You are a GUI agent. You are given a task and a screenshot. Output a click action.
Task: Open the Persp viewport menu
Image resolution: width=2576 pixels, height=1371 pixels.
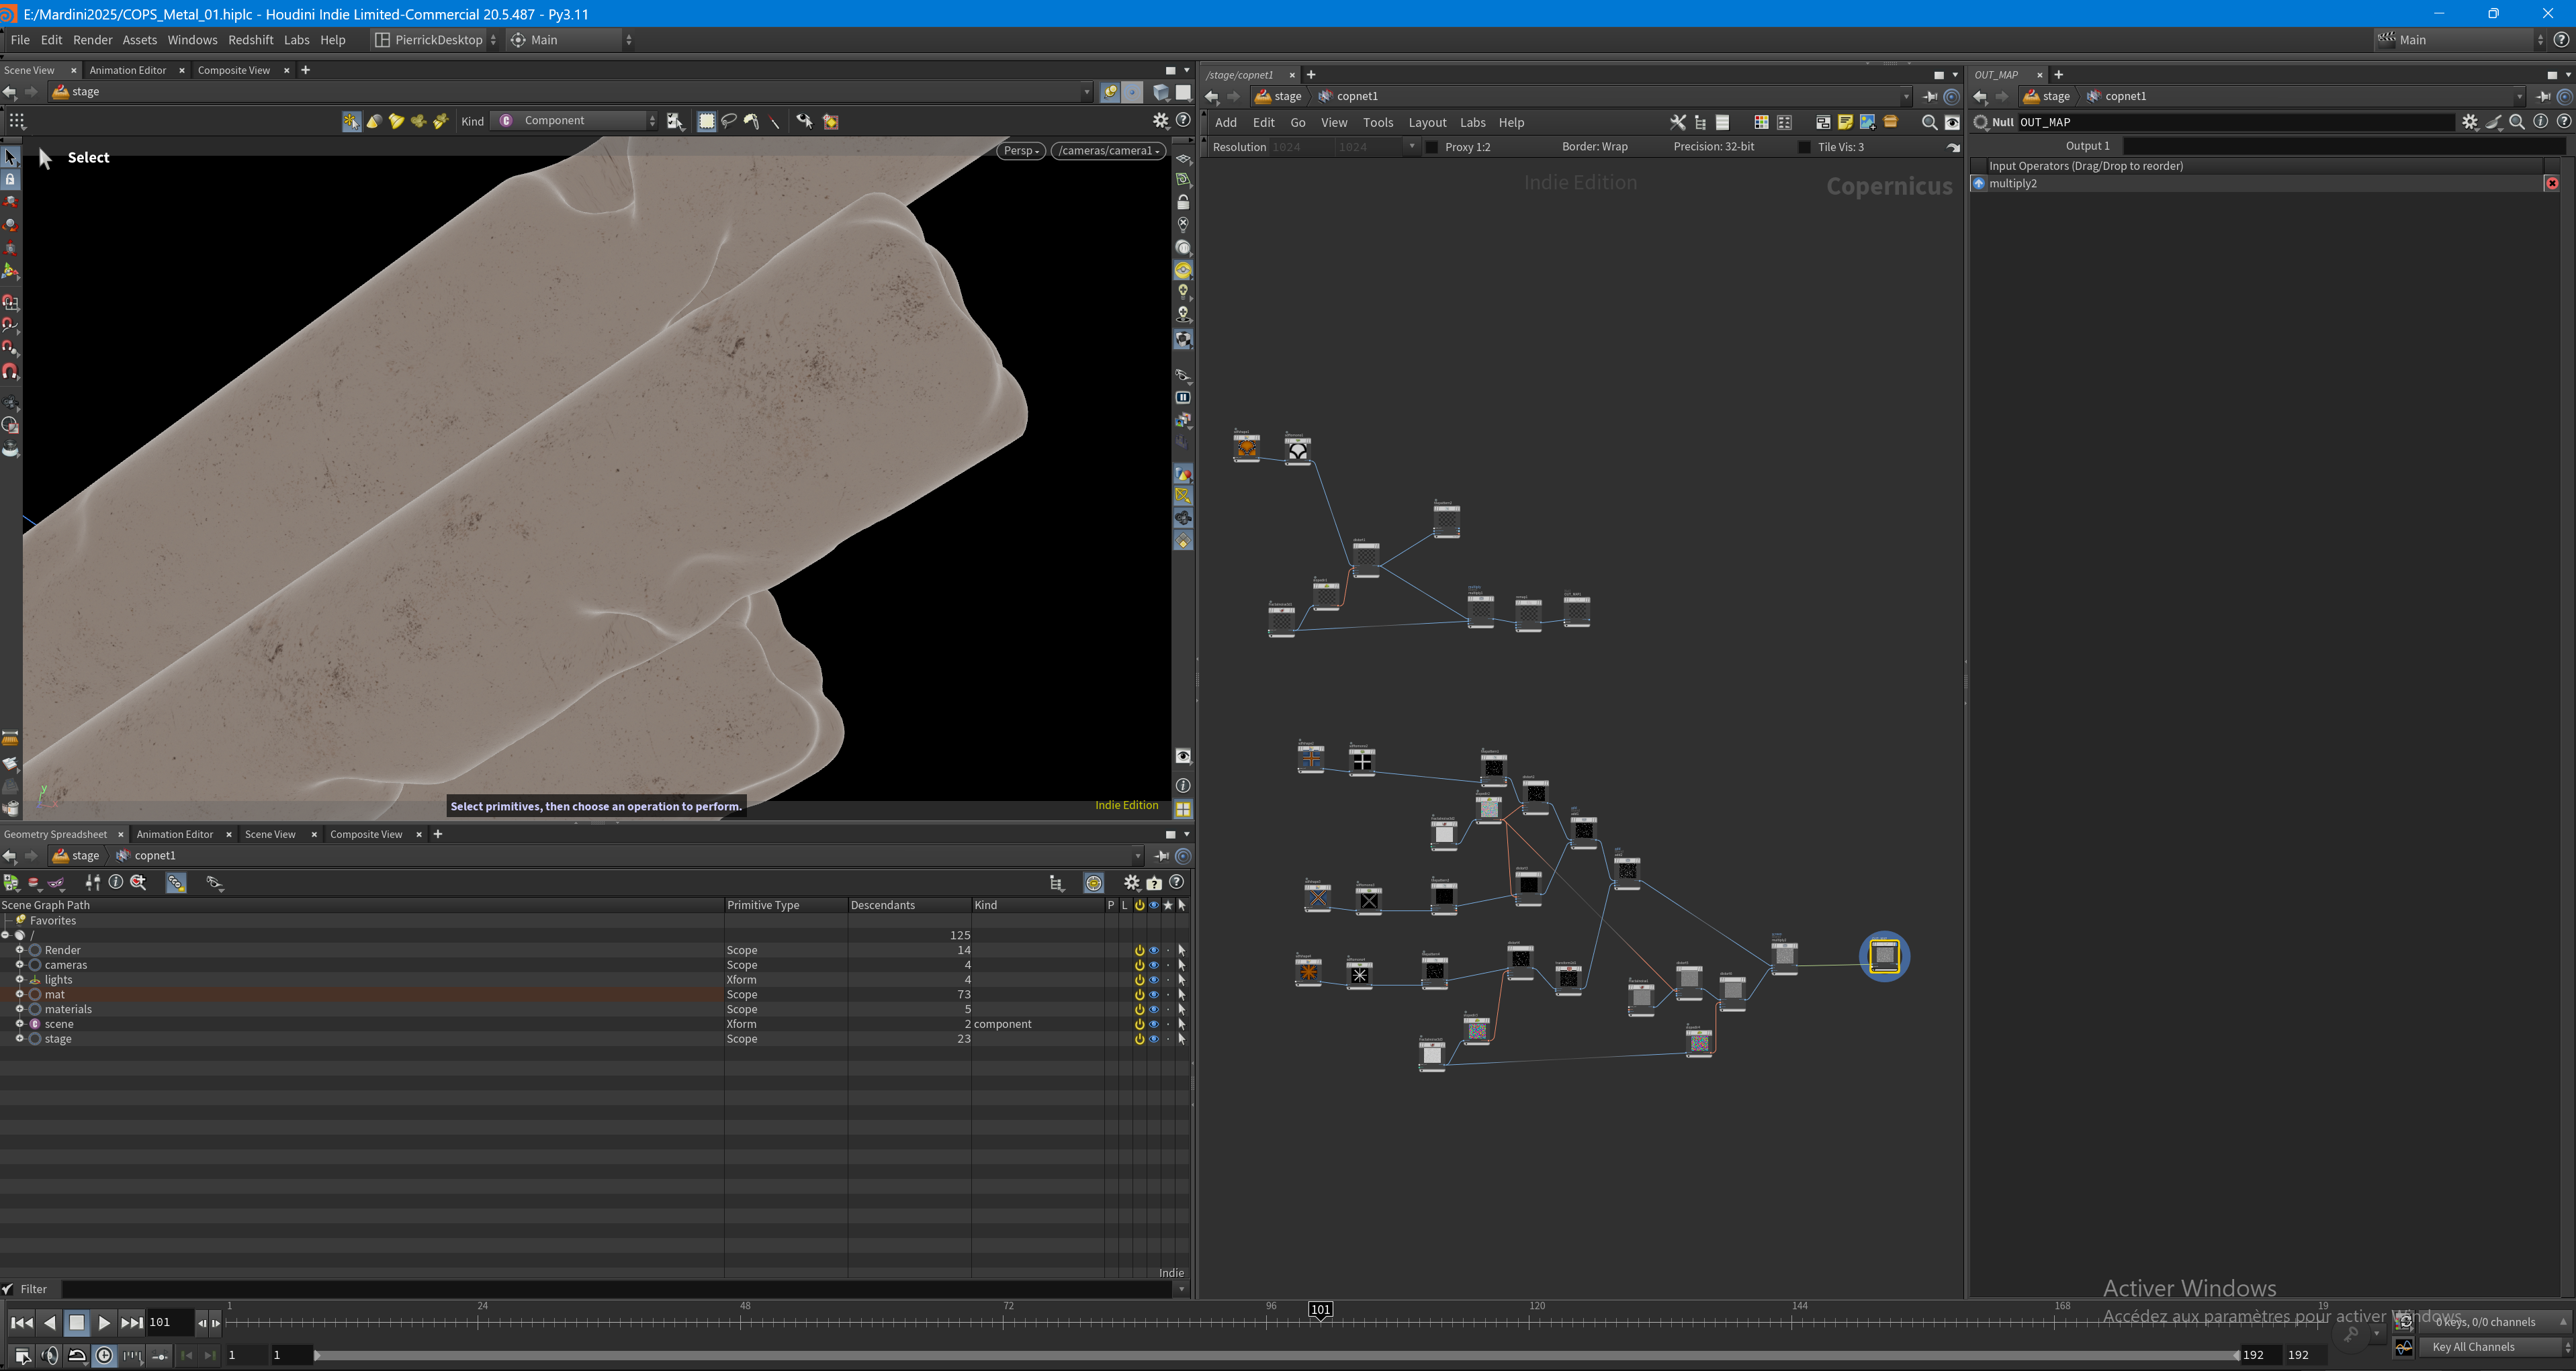coord(1021,151)
